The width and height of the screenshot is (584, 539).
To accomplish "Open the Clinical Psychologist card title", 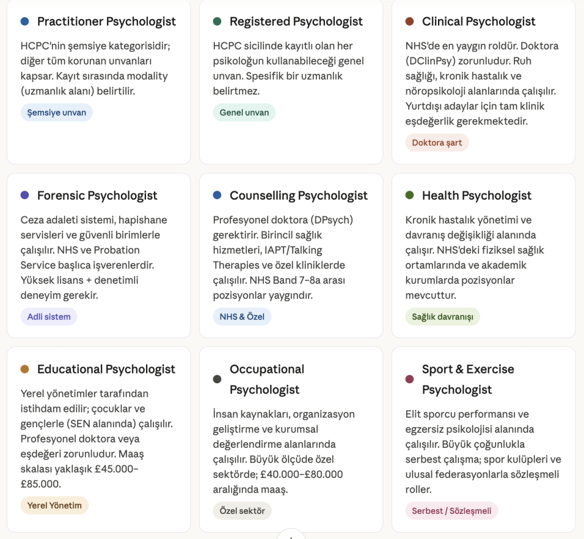I will 478,22.
